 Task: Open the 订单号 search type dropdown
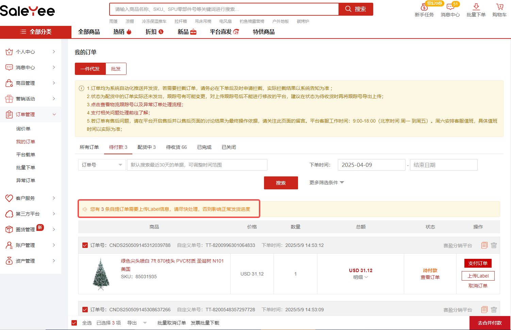click(102, 165)
